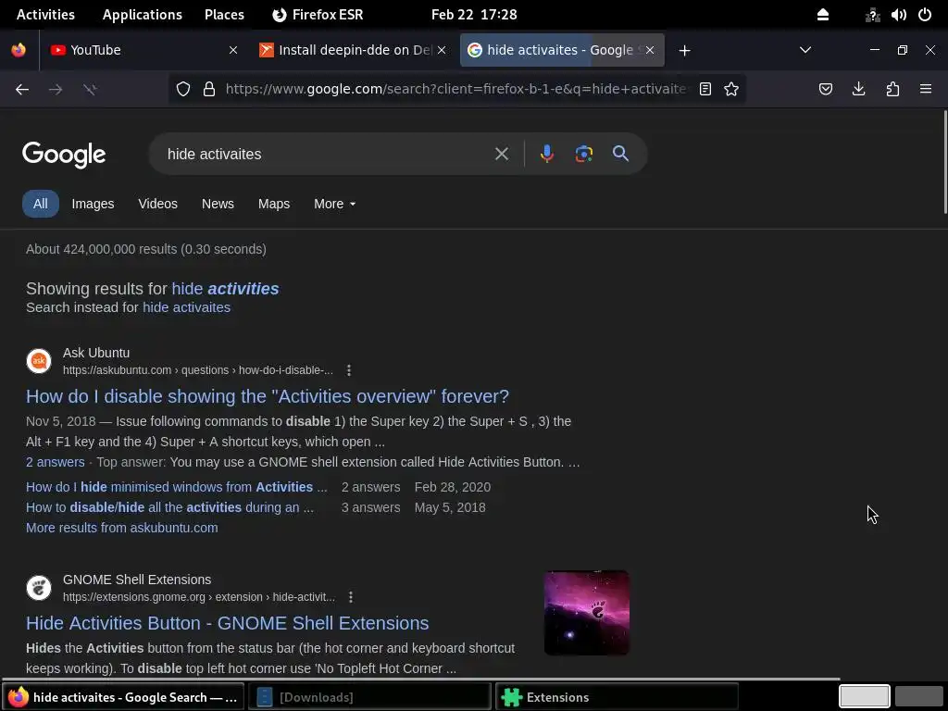The image size is (948, 711).
Task: Open 'How to disable/hide all the activities' link
Action: click(x=170, y=507)
